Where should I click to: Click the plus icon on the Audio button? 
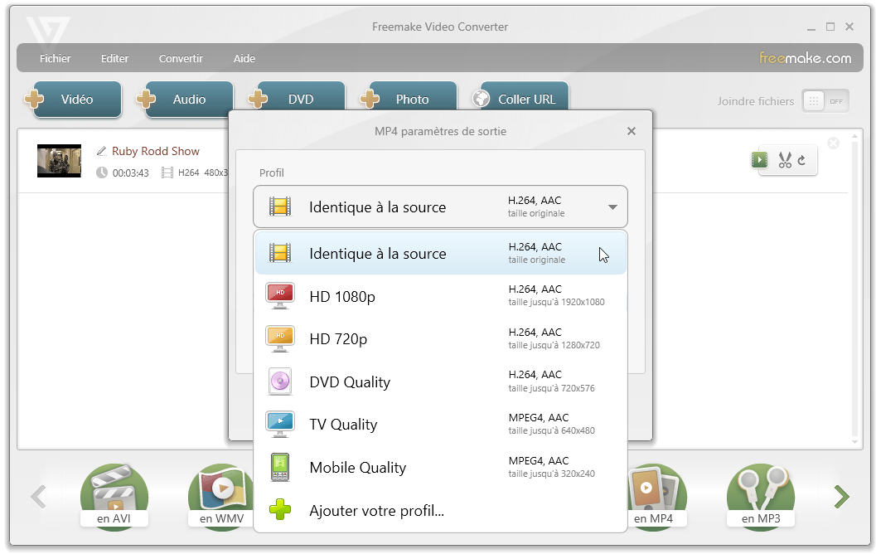146,99
